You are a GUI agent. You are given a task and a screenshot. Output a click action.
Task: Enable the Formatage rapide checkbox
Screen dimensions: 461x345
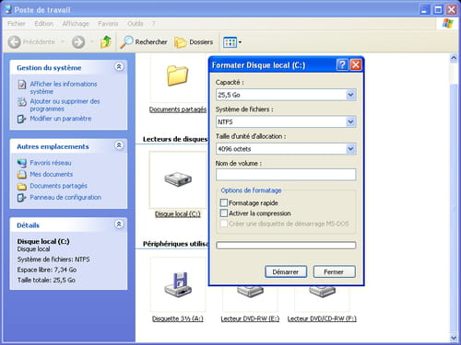coord(224,202)
